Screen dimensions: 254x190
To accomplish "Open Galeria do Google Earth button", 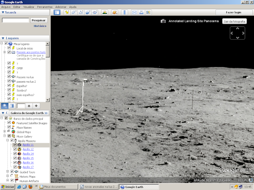I will (x=29, y=113).
